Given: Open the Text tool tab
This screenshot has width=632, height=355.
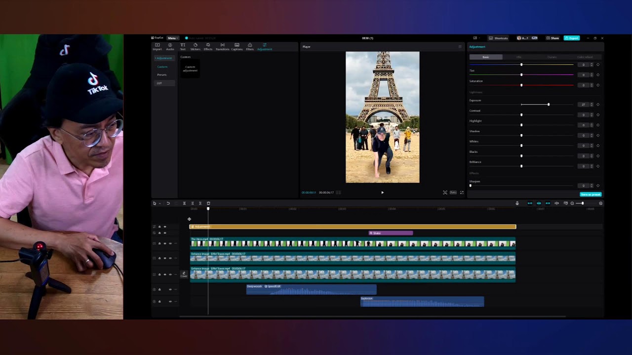Looking at the screenshot, I should point(183,47).
